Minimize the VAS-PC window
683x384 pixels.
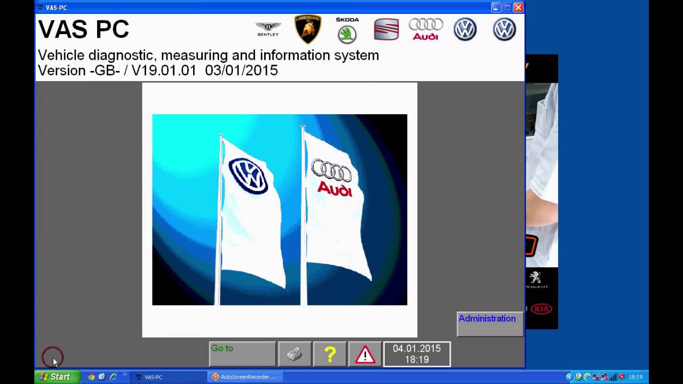(496, 7)
